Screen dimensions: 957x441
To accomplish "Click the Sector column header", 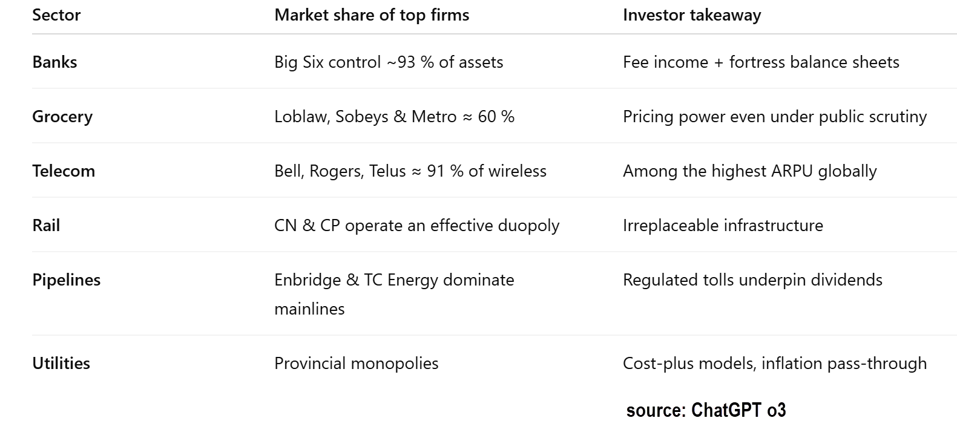I will click(x=56, y=15).
